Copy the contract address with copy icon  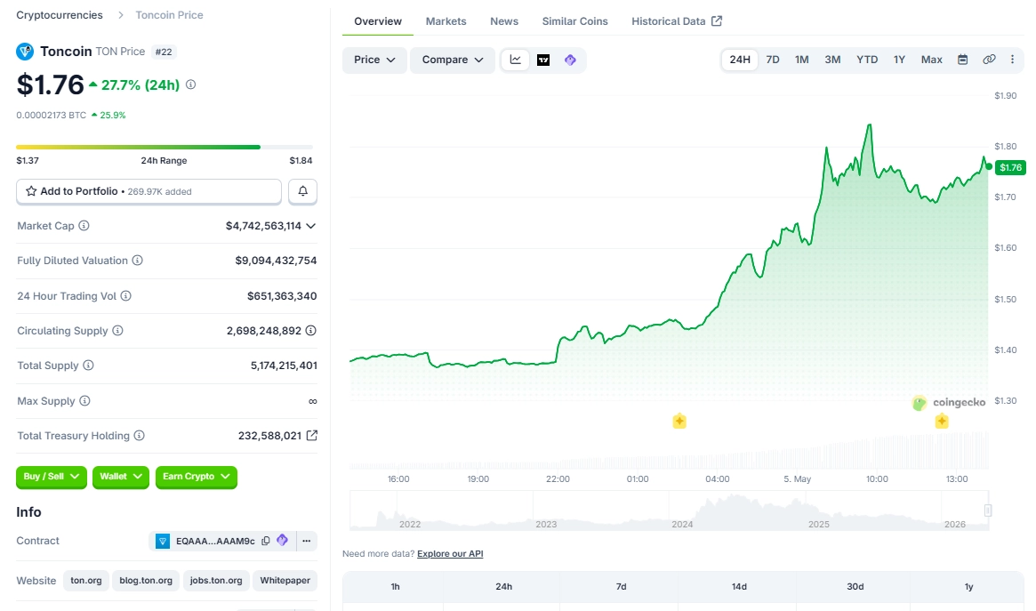click(x=266, y=541)
